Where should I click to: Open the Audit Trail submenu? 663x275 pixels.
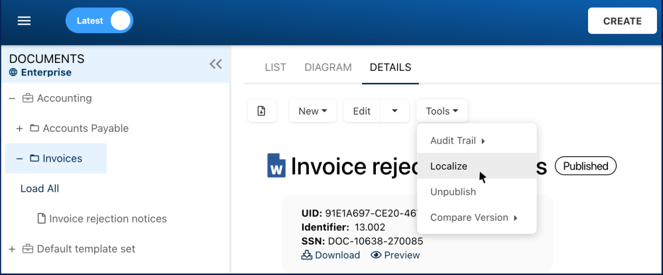pyautogui.click(x=477, y=140)
